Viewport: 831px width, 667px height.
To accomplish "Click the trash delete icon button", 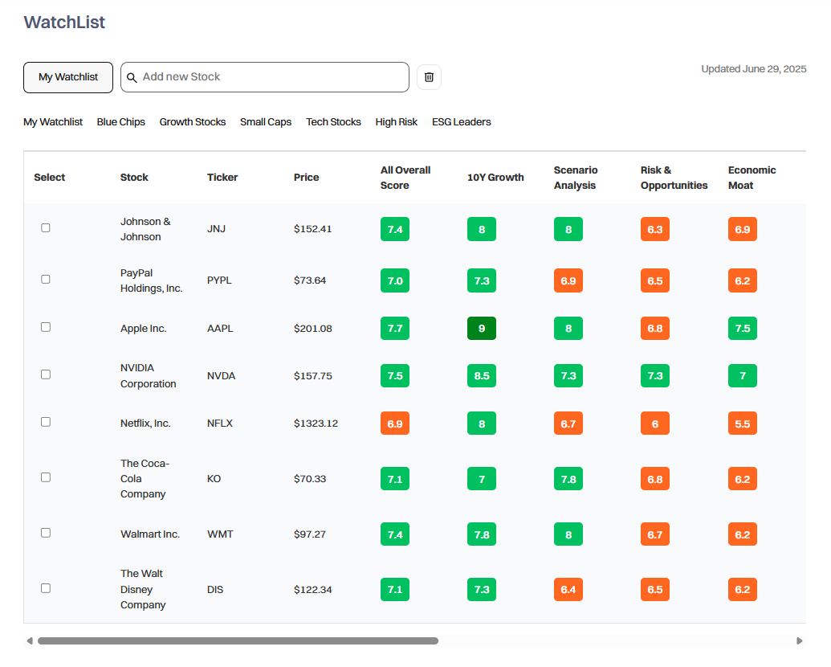I will [429, 77].
